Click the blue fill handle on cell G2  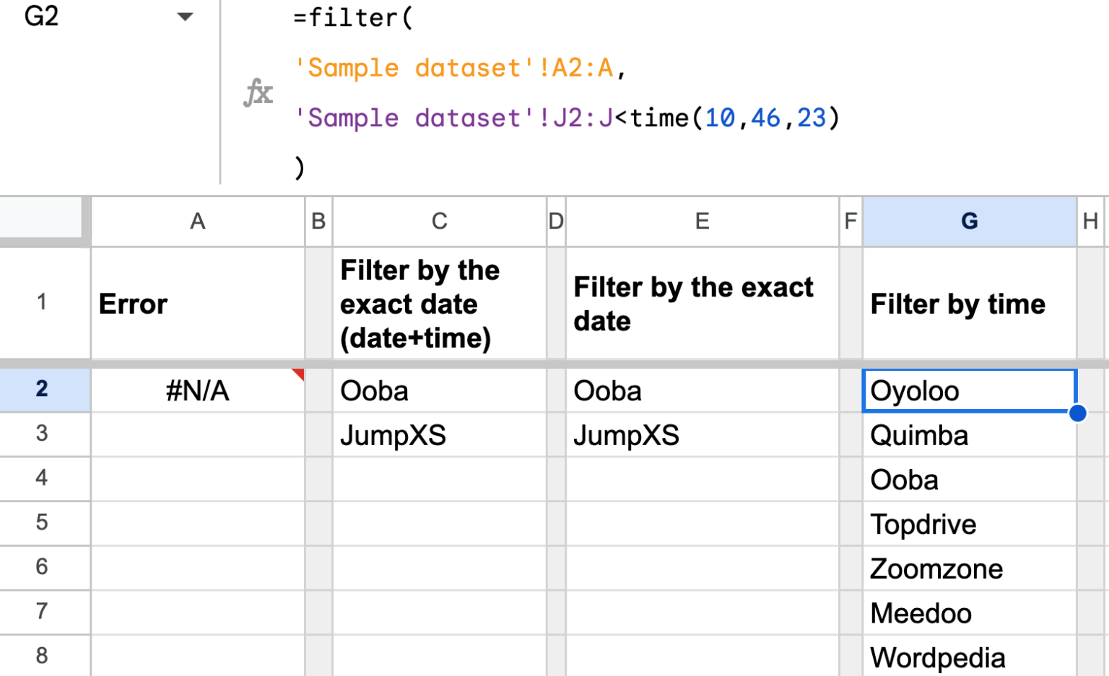1077,413
